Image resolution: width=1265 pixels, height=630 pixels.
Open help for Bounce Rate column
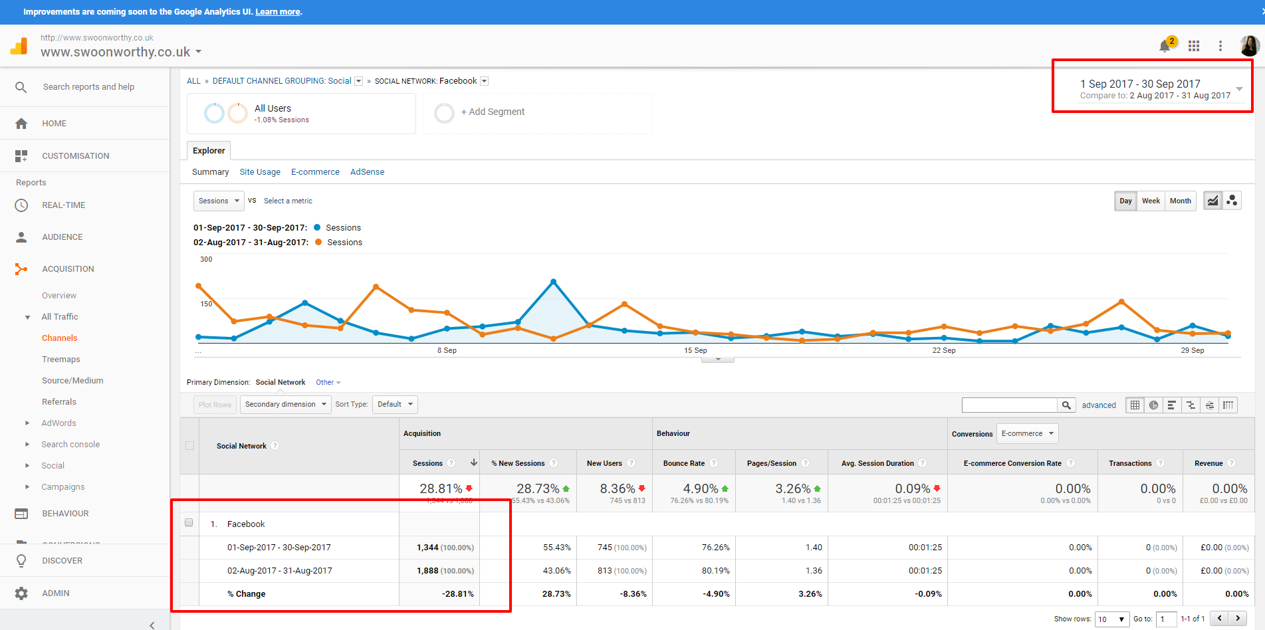tap(714, 463)
